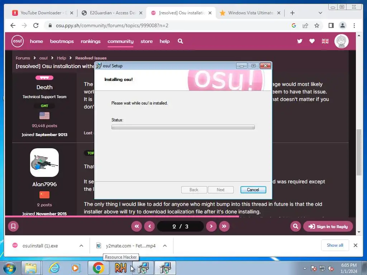Click the 2 / 3 page indicator
Image resolution: width=367 pixels, height=275 pixels.
[x=180, y=226]
